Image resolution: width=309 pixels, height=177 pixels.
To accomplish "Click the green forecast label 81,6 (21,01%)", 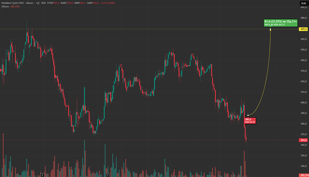I will 281,23.
